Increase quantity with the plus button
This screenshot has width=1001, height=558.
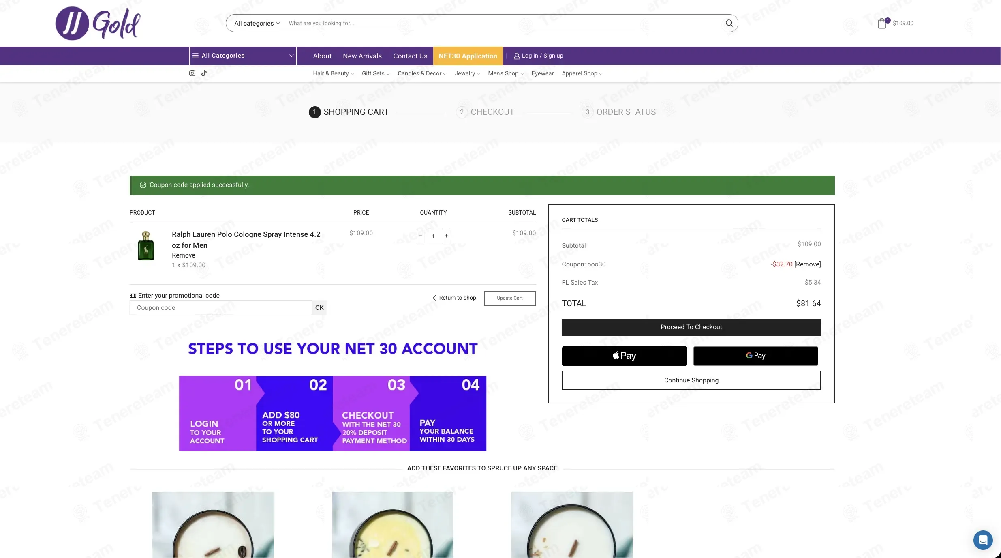(446, 236)
